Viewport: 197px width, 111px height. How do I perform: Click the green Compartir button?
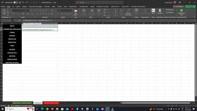pyautogui.click(x=190, y=6)
